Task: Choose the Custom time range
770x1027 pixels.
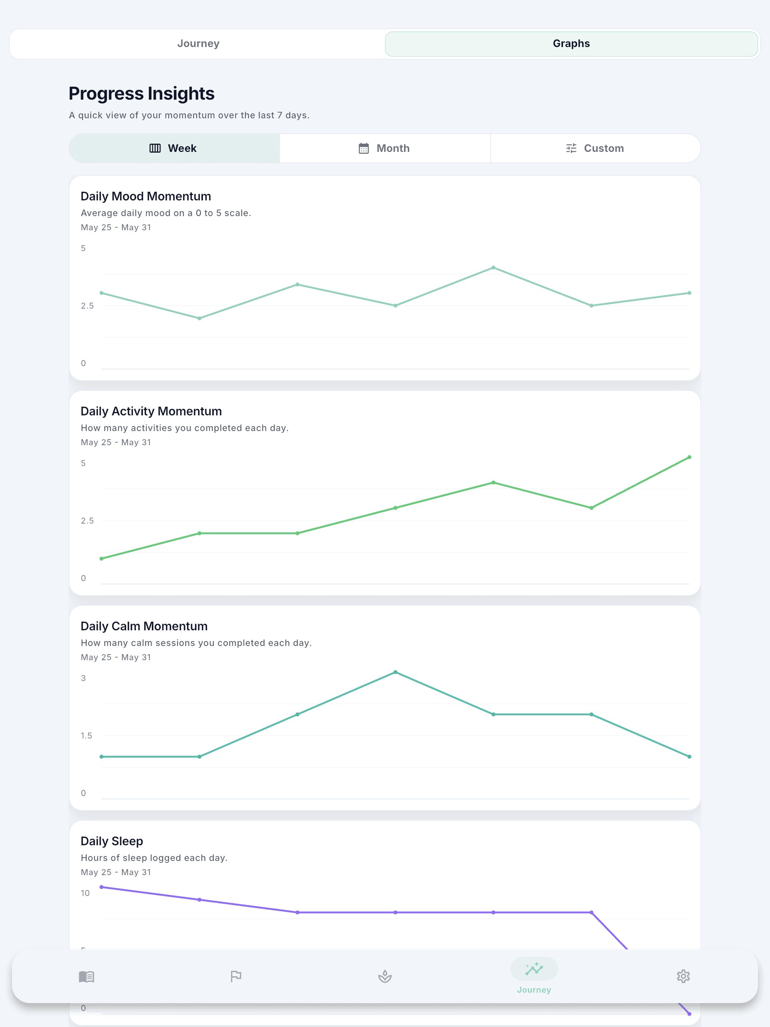Action: coord(595,148)
